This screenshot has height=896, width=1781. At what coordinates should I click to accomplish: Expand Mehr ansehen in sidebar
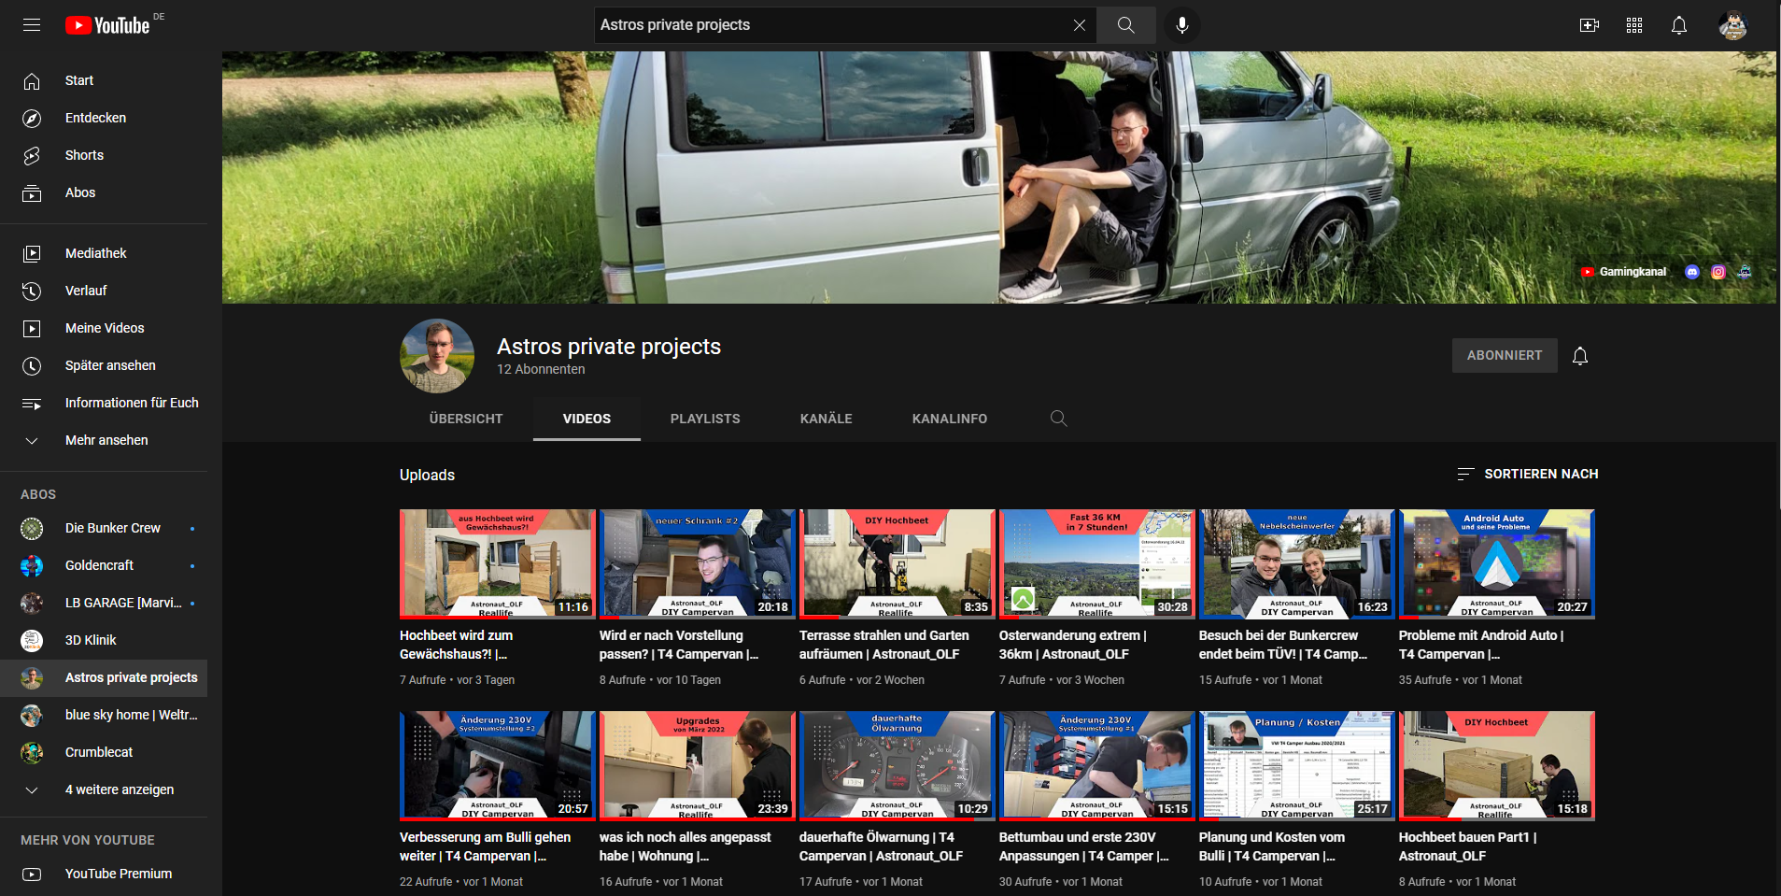point(106,440)
